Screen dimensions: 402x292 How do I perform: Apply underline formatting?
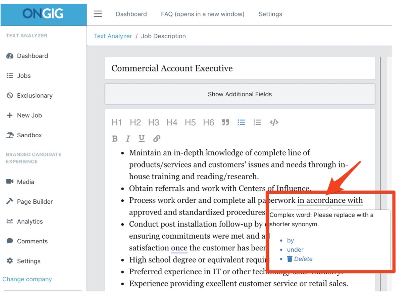pos(141,138)
